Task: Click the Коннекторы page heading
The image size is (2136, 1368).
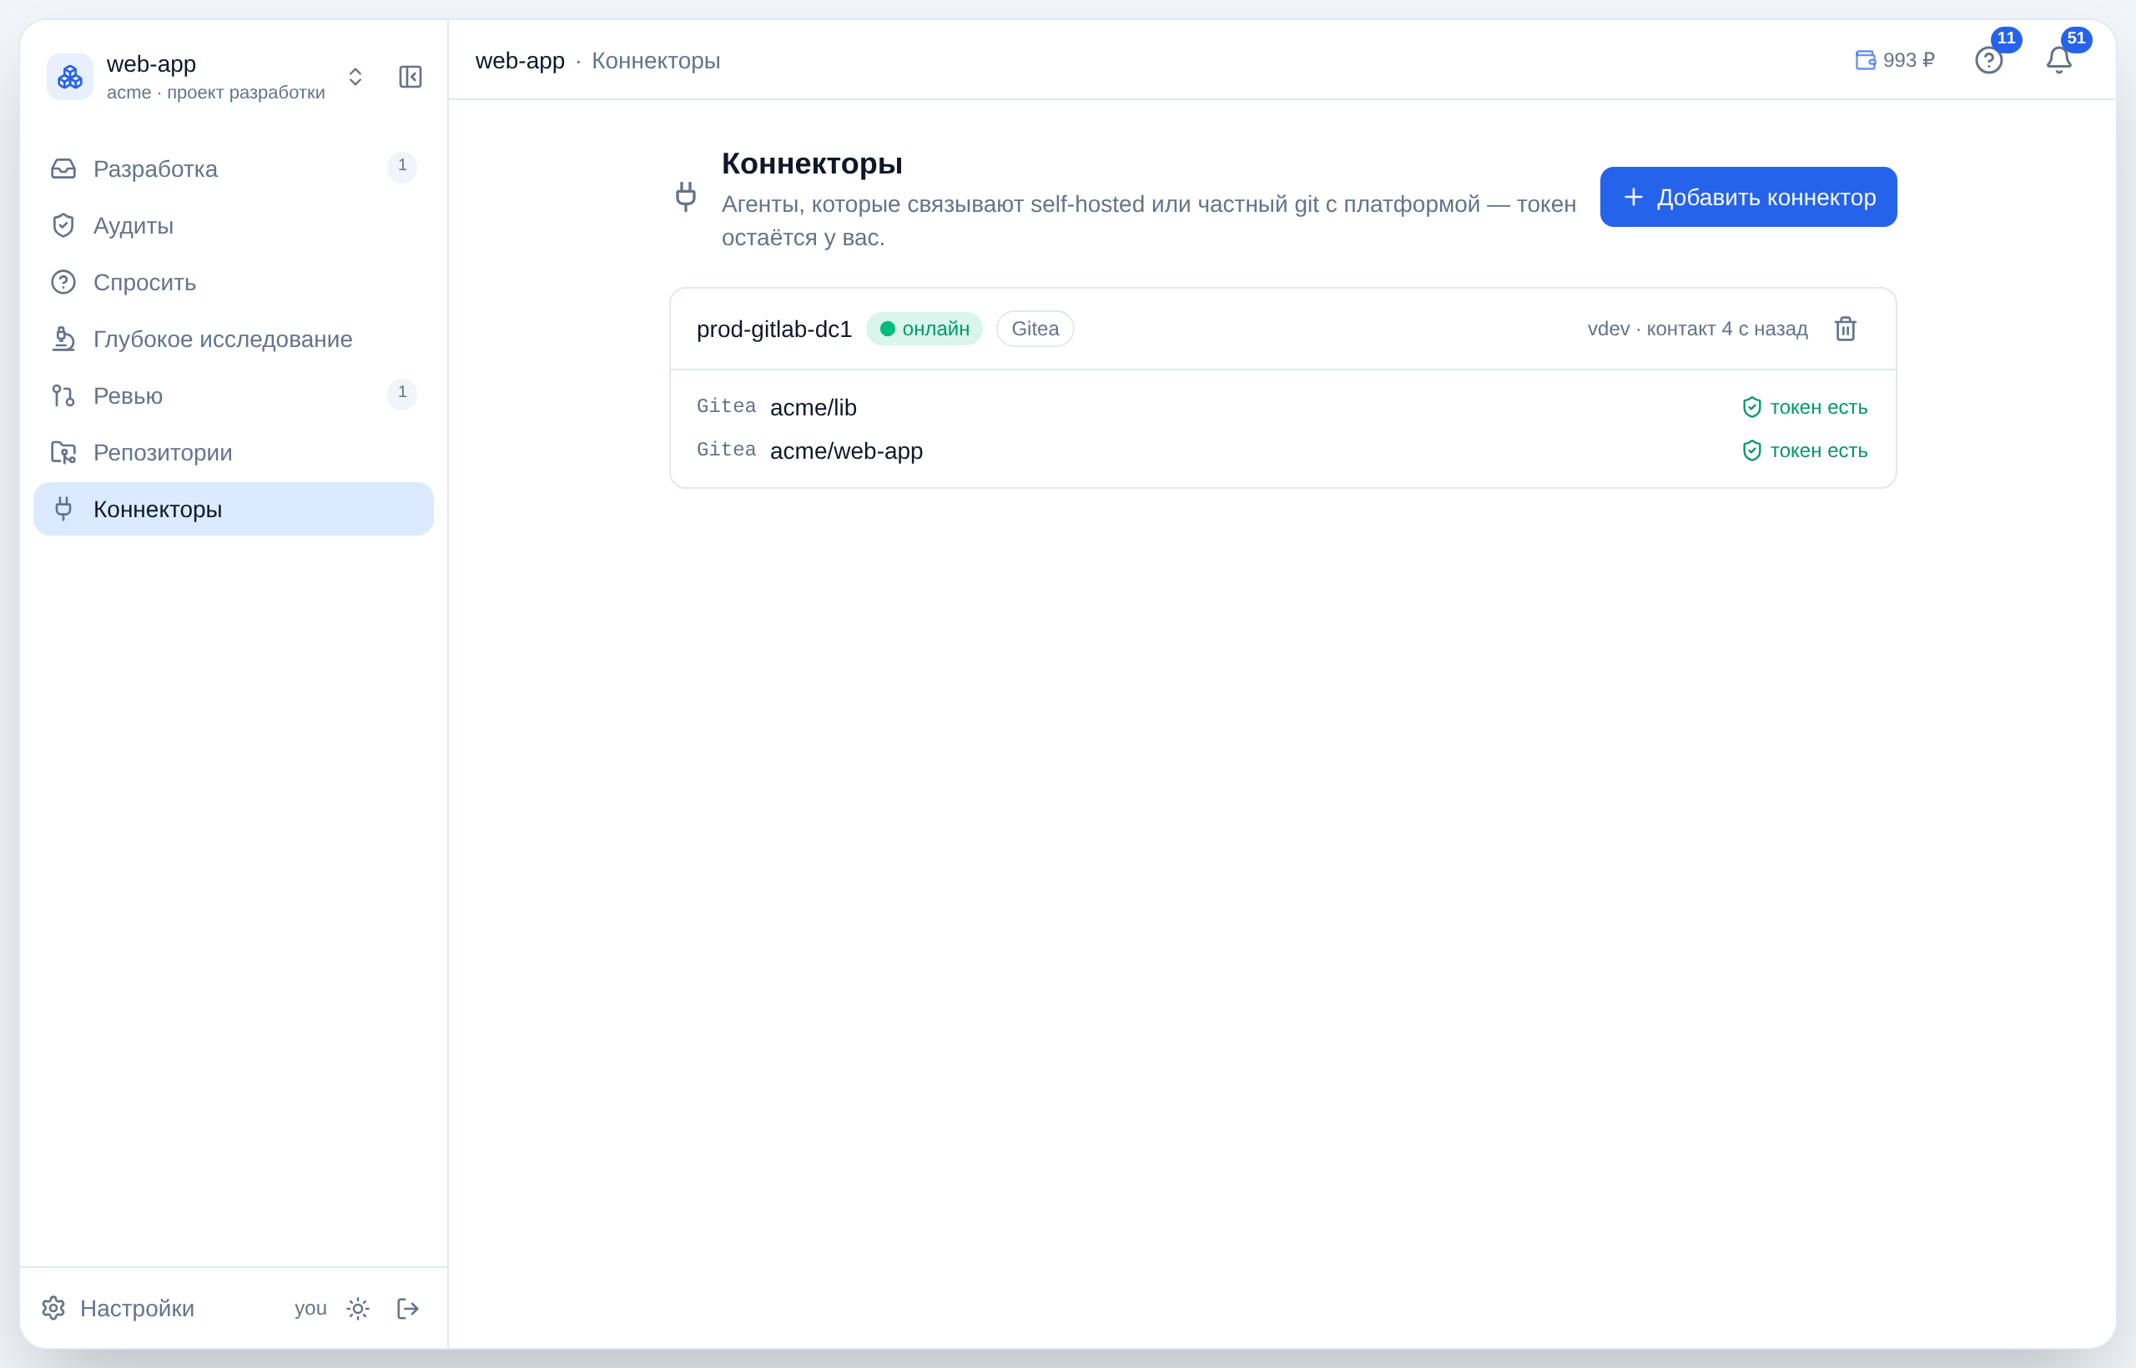Action: [x=812, y=163]
